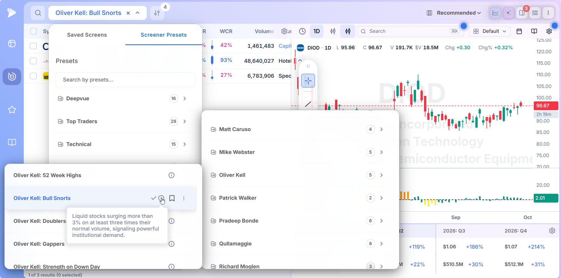Screen dimensions: 561x278
Task: Open the favorites star in left sidebar
Action: tap(12, 110)
